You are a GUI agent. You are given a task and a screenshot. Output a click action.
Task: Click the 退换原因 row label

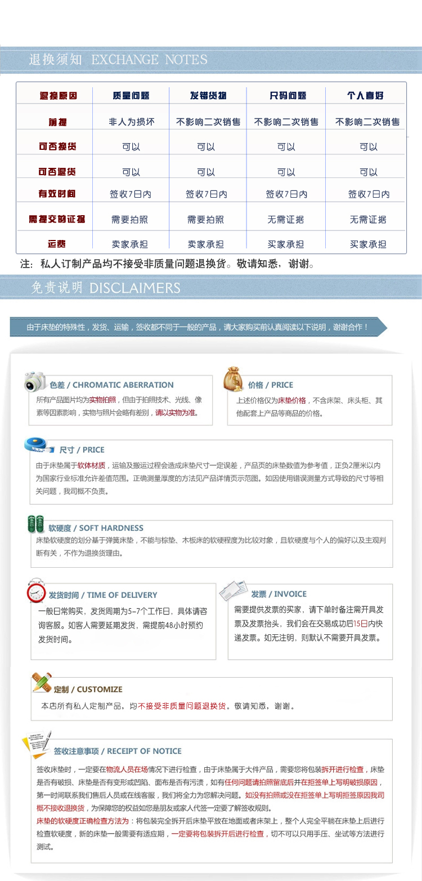point(58,96)
